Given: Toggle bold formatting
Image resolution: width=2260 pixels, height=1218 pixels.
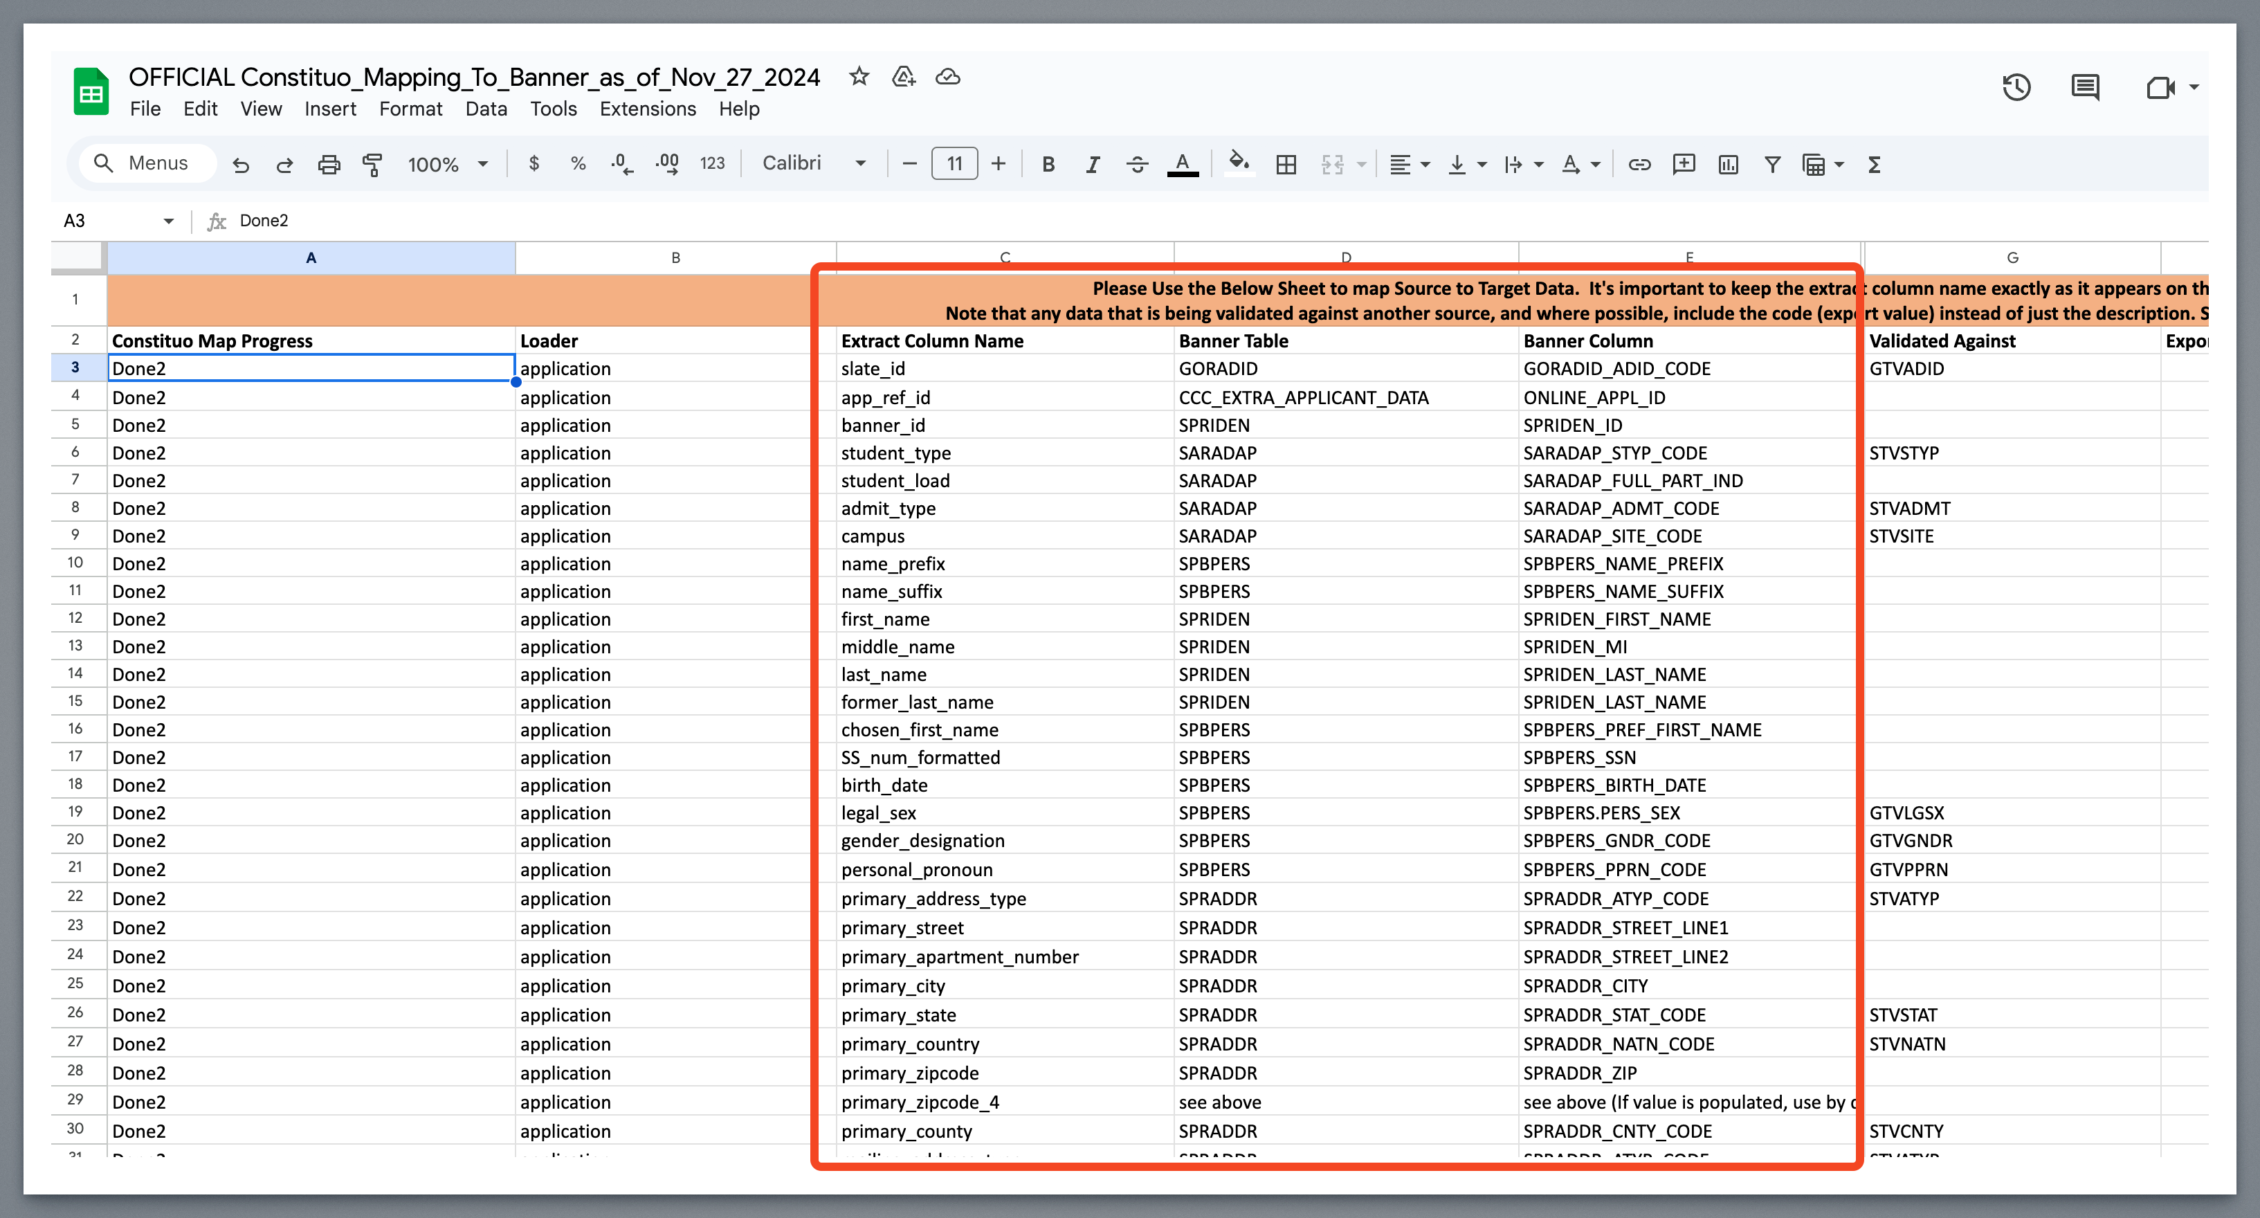Looking at the screenshot, I should [1048, 164].
